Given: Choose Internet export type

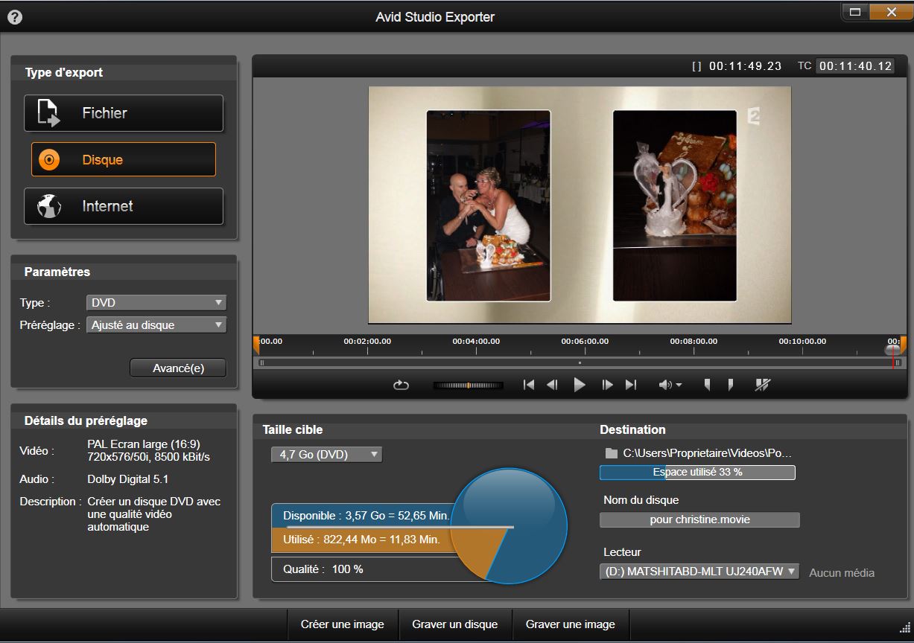Looking at the screenshot, I should (124, 206).
